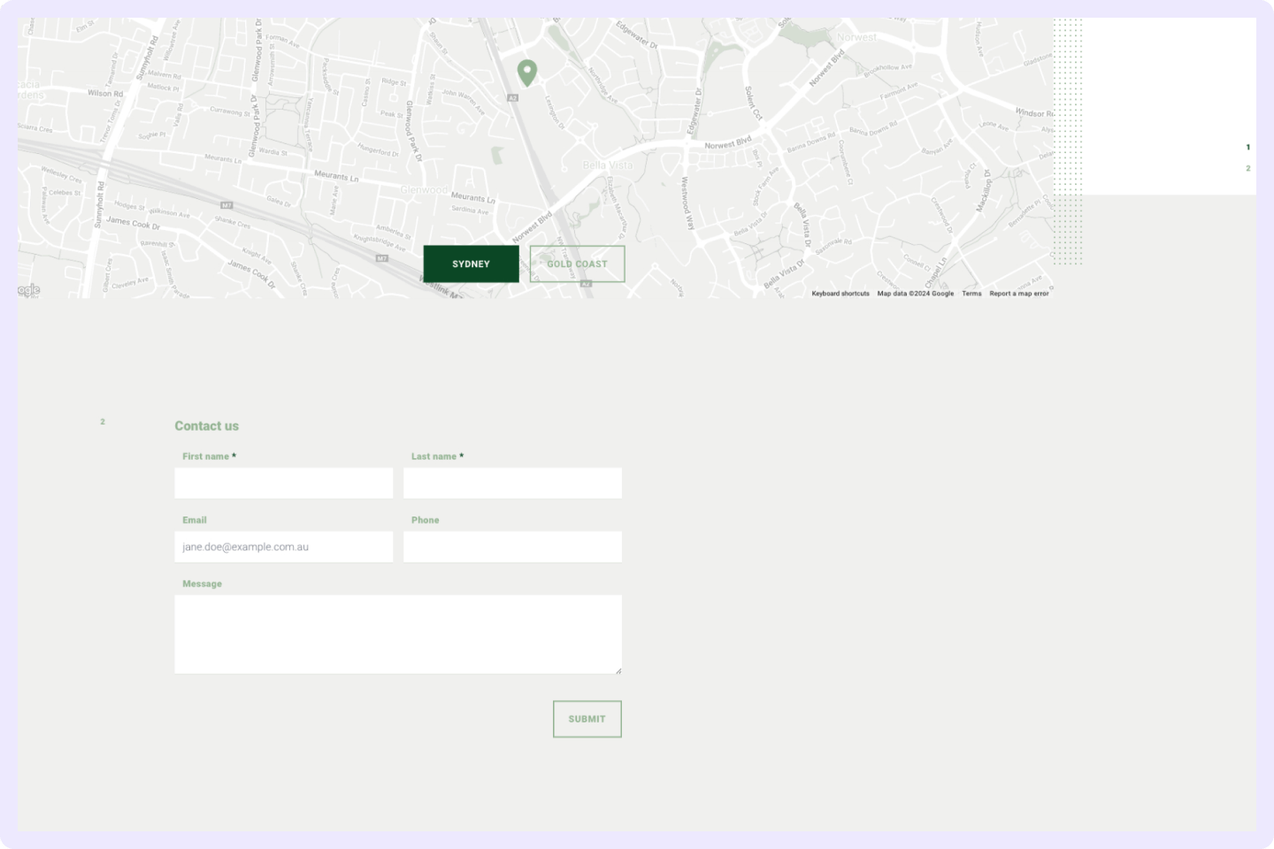This screenshot has height=849, width=1274.
Task: Switch to the Gold Coast location tab
Action: 577,264
